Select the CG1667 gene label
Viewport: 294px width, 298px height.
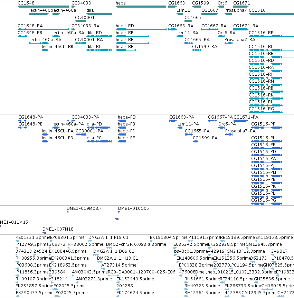210,10
